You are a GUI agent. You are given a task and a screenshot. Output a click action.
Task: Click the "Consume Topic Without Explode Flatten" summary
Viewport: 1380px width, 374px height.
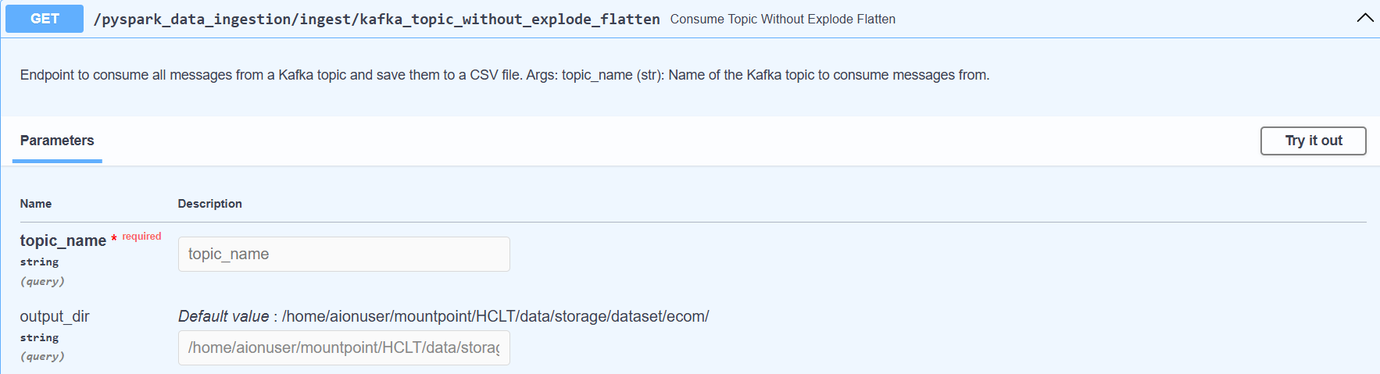(782, 20)
